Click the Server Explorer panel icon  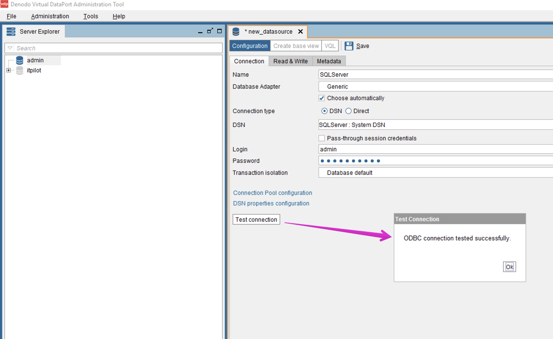click(x=11, y=31)
